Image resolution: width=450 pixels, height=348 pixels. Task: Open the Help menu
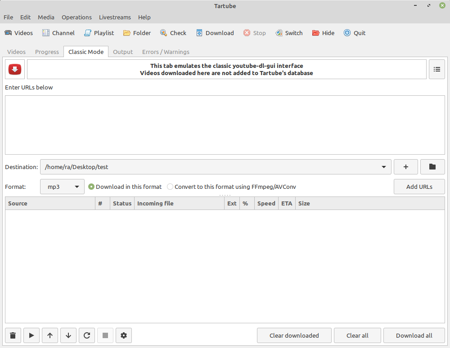(144, 17)
